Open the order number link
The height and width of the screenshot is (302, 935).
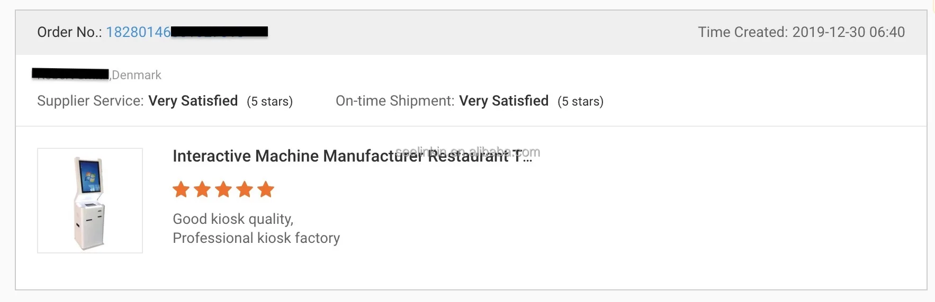pyautogui.click(x=138, y=32)
